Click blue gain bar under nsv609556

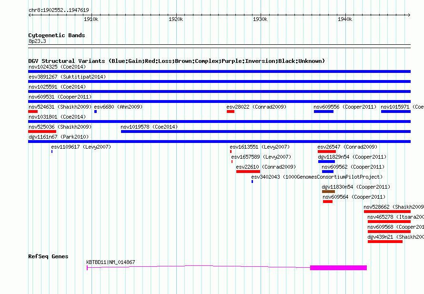323,112
